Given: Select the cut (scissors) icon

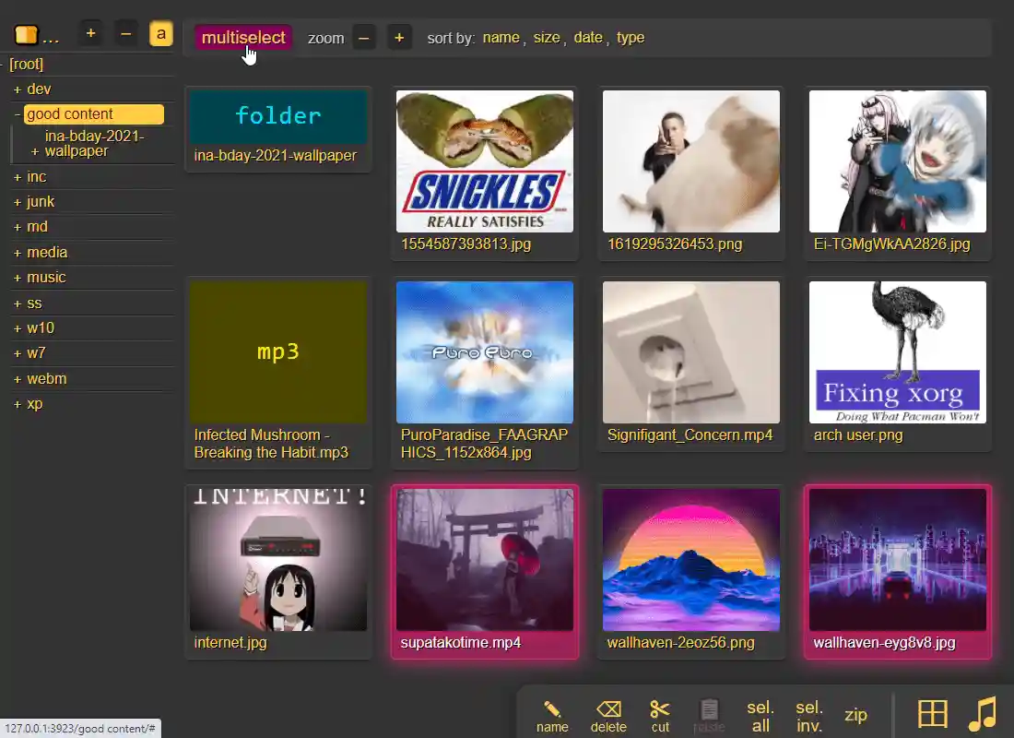Looking at the screenshot, I should point(660,707).
